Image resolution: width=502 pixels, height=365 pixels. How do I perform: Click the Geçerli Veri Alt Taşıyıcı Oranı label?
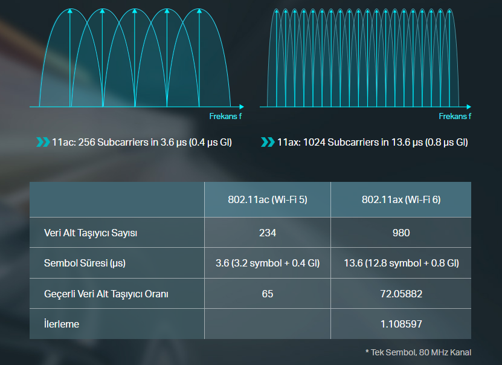click(x=106, y=294)
